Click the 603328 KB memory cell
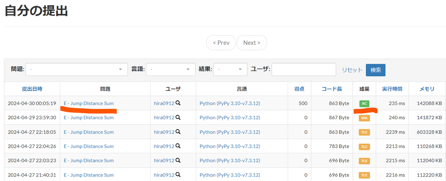 pyautogui.click(x=427, y=132)
